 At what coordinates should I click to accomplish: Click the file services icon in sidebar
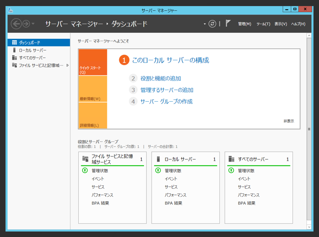click(15, 65)
